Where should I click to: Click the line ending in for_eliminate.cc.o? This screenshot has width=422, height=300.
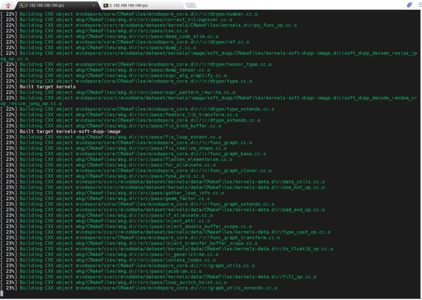(108, 165)
